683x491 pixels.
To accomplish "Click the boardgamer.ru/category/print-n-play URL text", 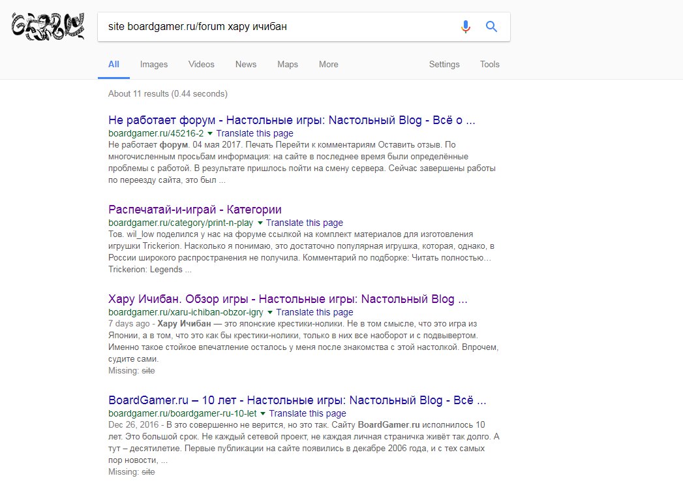I will 181,223.
